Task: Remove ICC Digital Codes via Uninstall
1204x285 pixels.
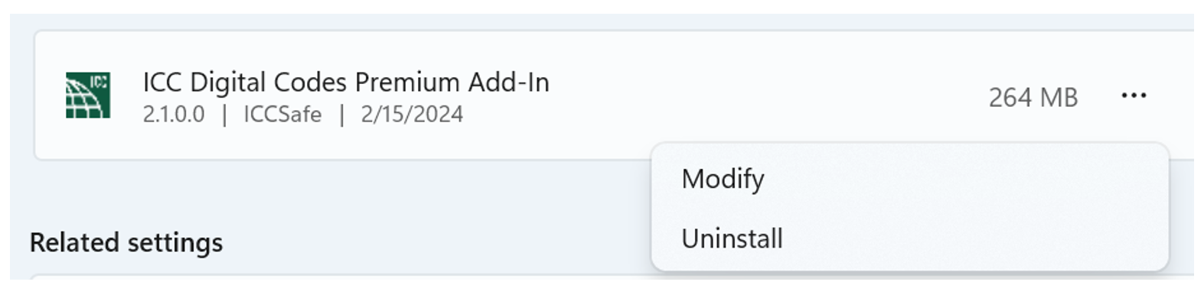Action: click(x=732, y=238)
